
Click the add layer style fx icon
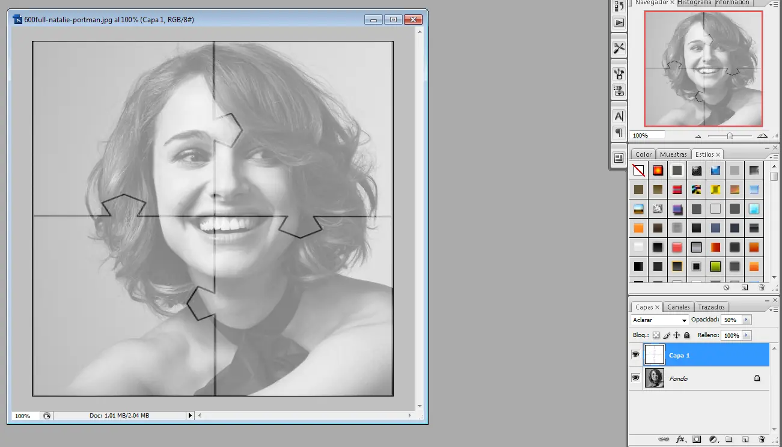(x=681, y=439)
